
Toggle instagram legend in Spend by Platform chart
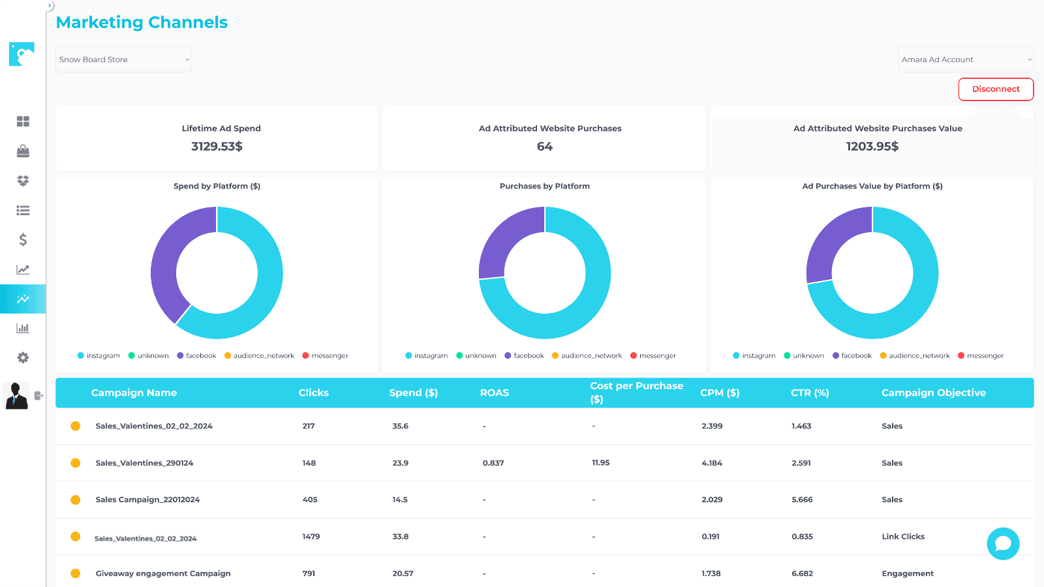[x=99, y=355]
